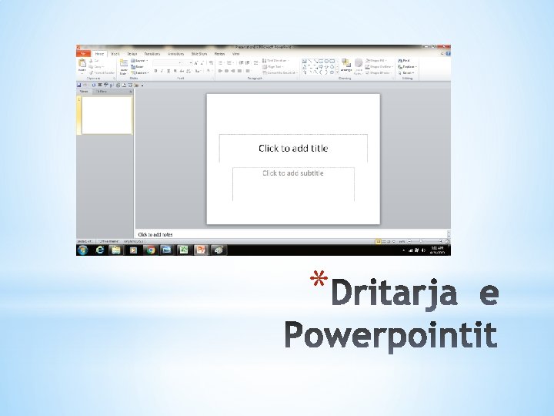Toggle Justify text alignment
Image resolution: width=554 pixels, height=416 pixels.
pyautogui.click(x=239, y=71)
